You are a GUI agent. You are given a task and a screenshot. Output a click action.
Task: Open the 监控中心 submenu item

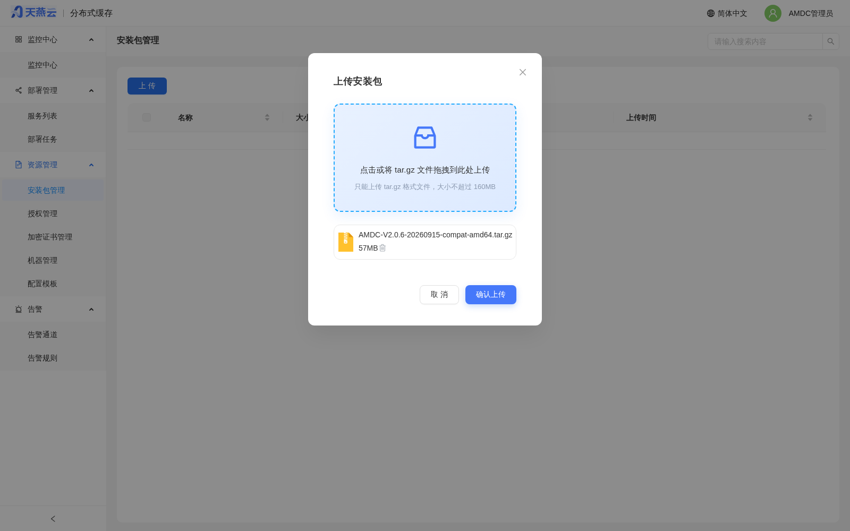coord(53,65)
